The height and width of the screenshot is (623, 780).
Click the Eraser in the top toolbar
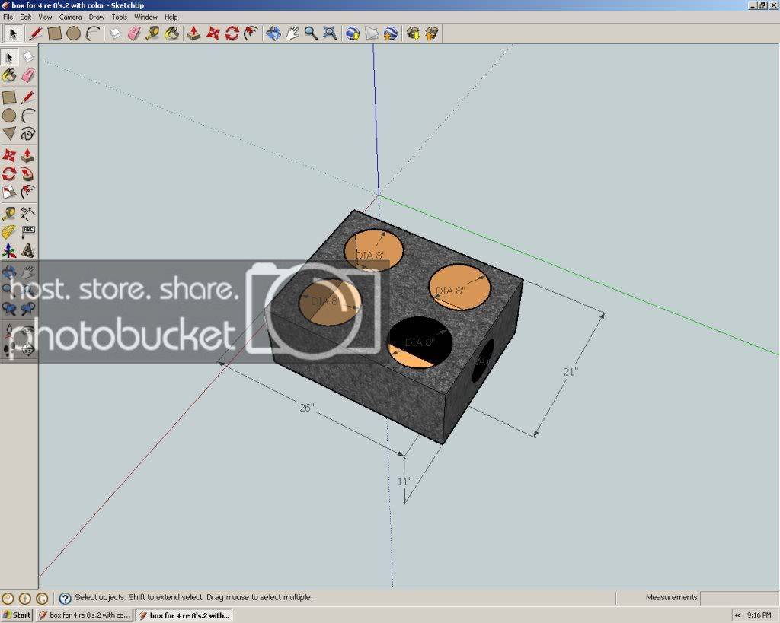point(134,33)
